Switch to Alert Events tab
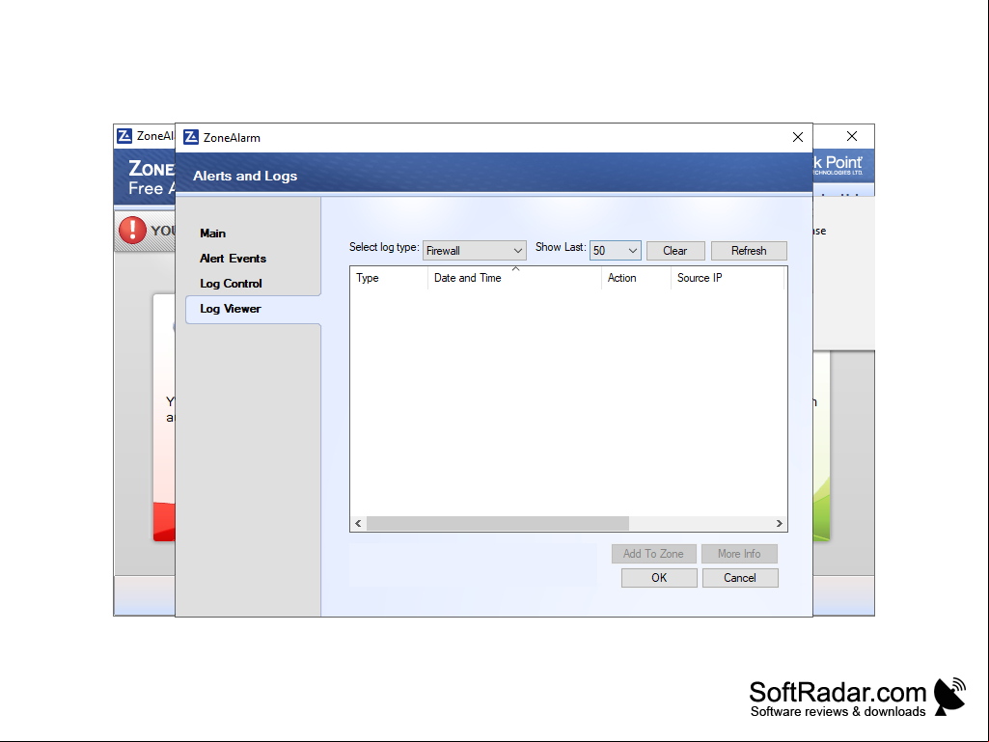This screenshot has width=989, height=742. point(233,258)
